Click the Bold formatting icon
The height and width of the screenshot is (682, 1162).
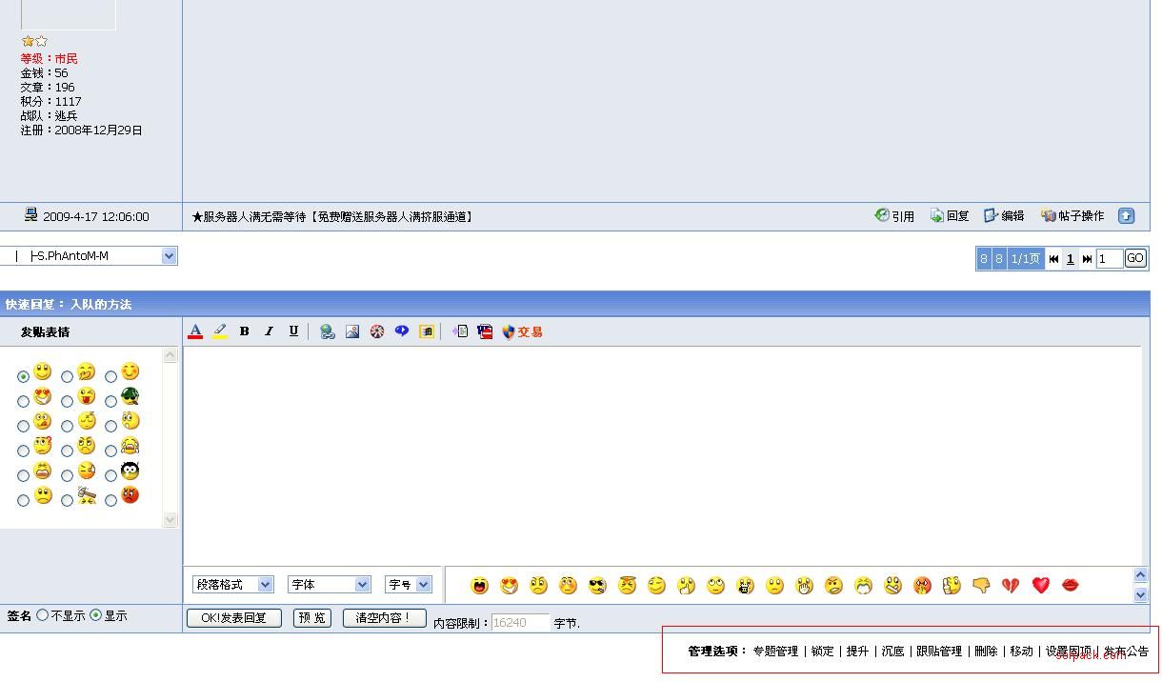[244, 331]
